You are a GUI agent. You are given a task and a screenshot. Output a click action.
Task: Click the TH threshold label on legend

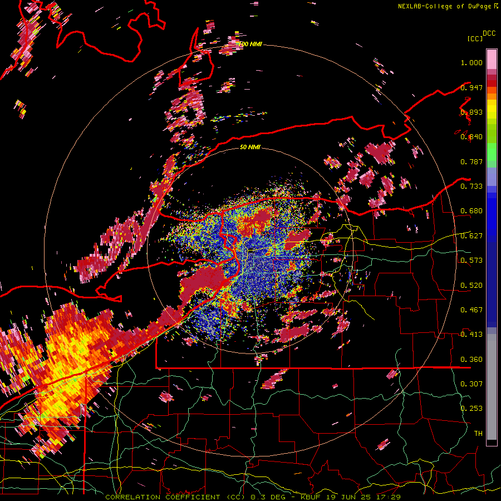tap(478, 434)
